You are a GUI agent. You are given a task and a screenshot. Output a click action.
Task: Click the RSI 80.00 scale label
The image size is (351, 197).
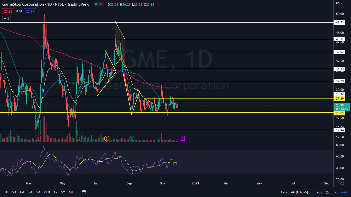click(x=340, y=145)
